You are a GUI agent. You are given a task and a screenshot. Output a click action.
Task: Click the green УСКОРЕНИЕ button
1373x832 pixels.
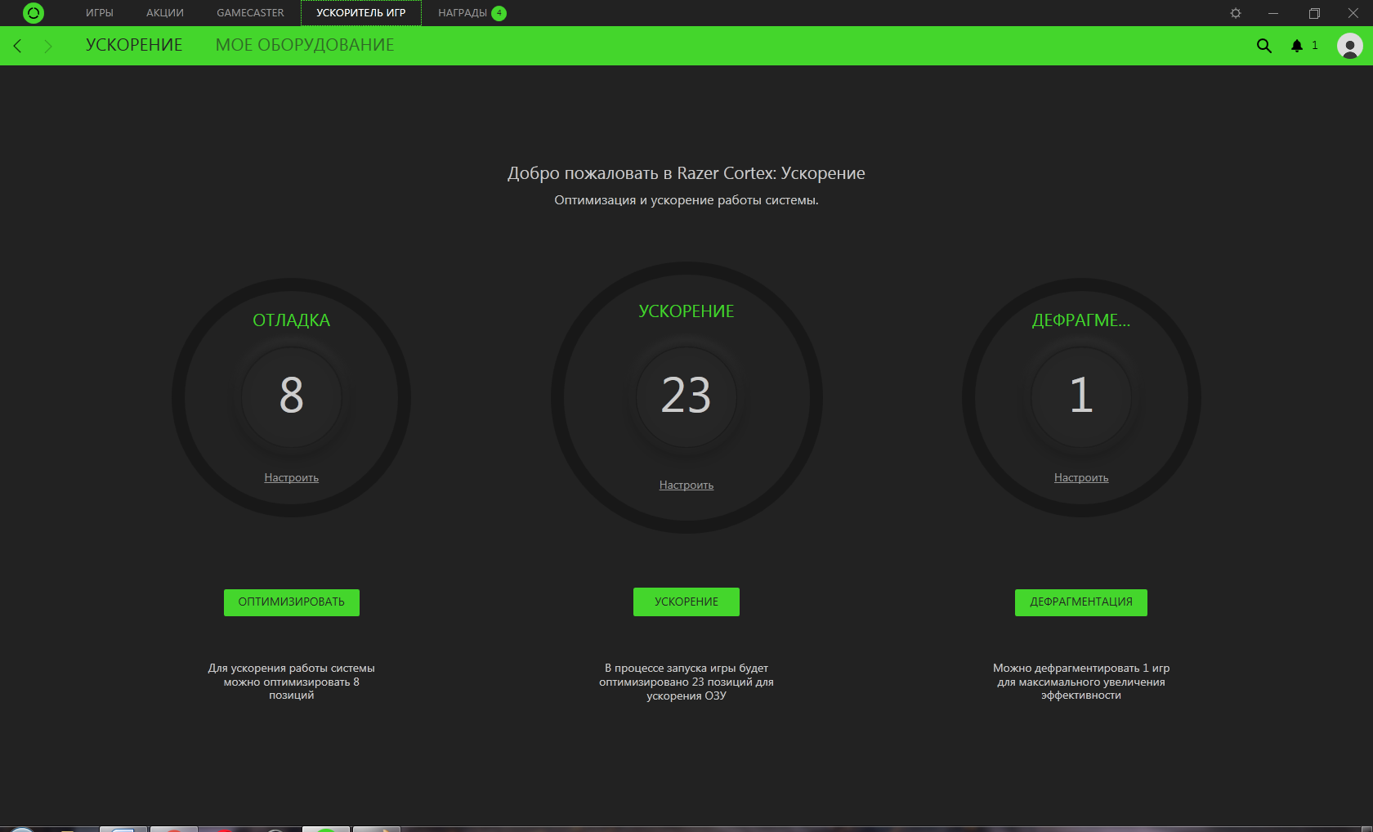[x=686, y=602]
